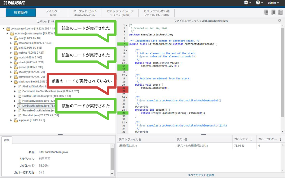This screenshot has height=178, width=285.
Task: Select StackList.java [76.27% 45 / 59]
Action: [x=41, y=115]
